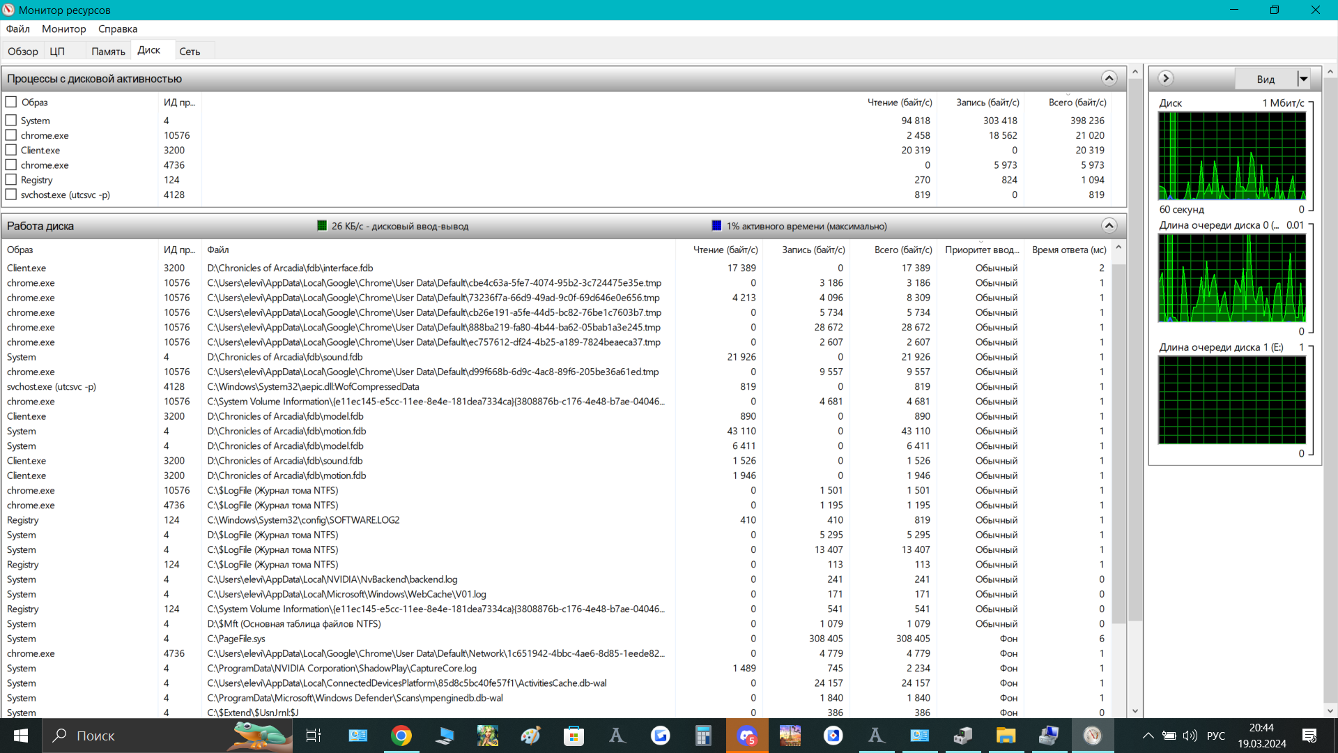The width and height of the screenshot is (1338, 753).
Task: Click the green disk I/O legend square
Action: pos(322,225)
